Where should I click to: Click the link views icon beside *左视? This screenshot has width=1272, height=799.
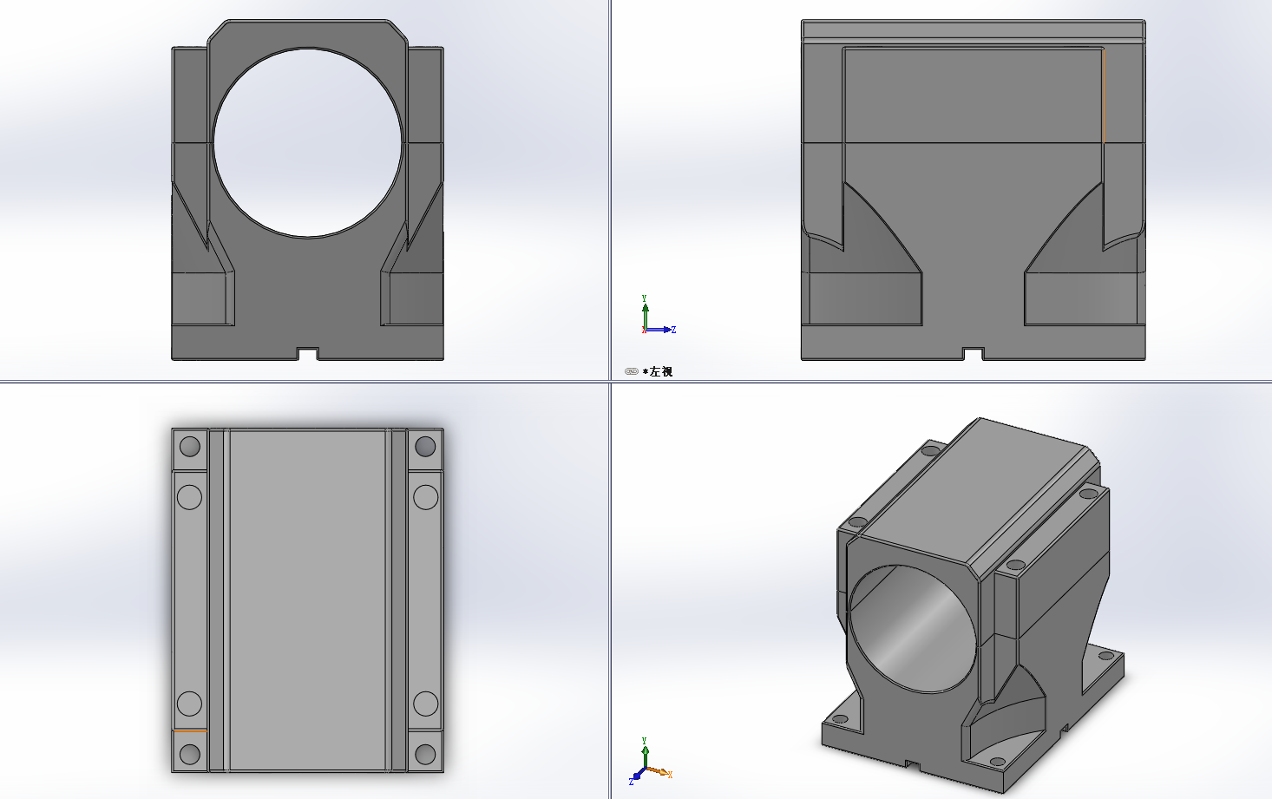click(631, 371)
